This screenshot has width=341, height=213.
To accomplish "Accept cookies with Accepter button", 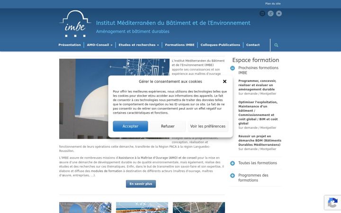I will 130,126.
